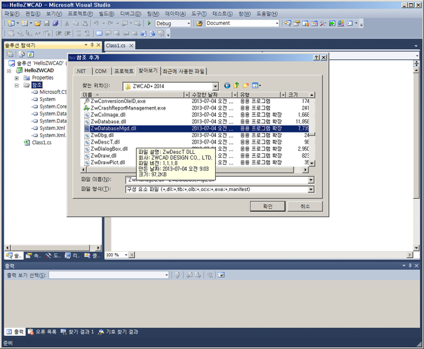424x349 pixels.
Task: Click the Comment Out Selection icon
Action: [78, 33]
